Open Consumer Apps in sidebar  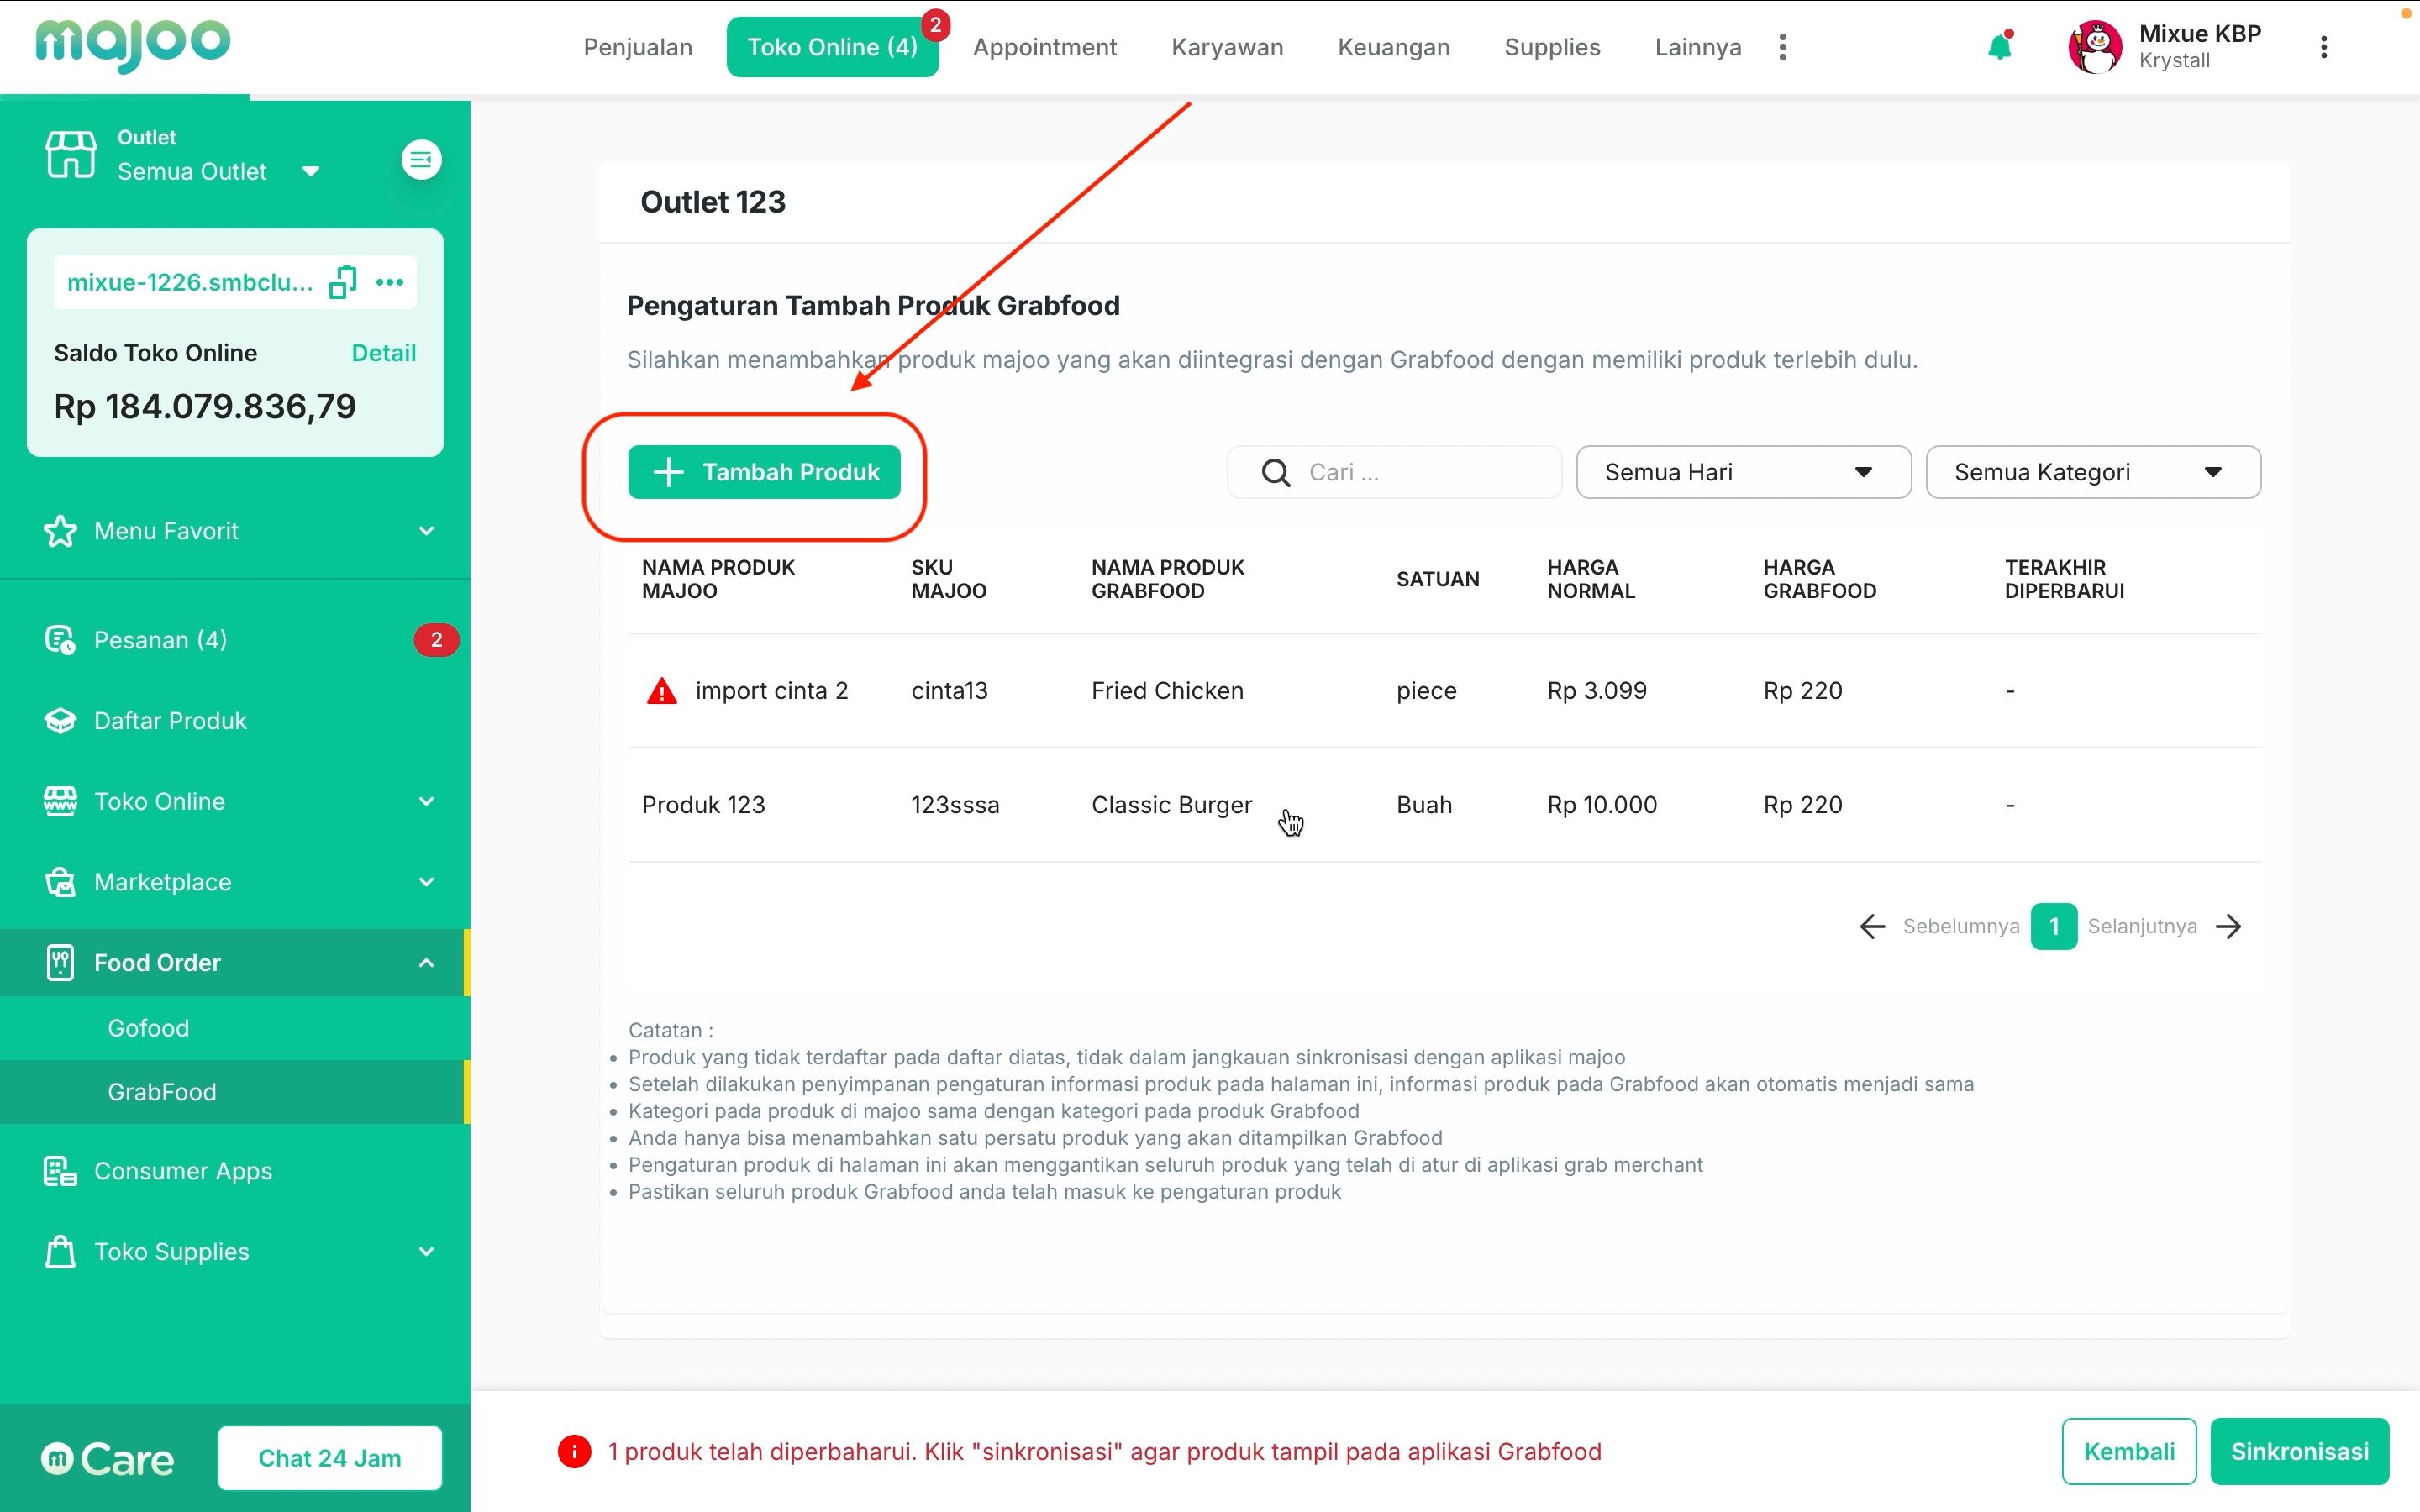click(183, 1171)
